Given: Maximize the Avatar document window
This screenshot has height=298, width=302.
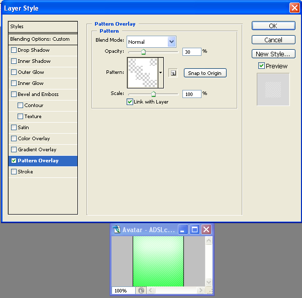Looking at the screenshot, I should [194, 230].
